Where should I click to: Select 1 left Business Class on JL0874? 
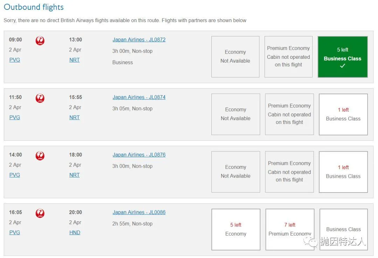(343, 114)
